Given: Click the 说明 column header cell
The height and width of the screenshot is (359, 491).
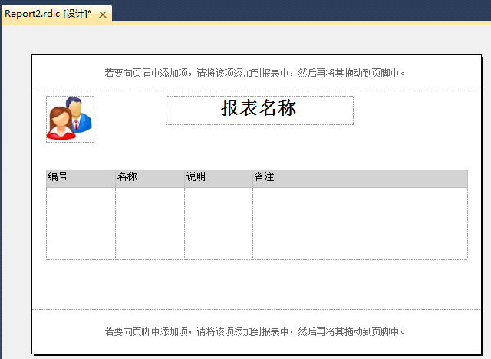Looking at the screenshot, I should 219,179.
